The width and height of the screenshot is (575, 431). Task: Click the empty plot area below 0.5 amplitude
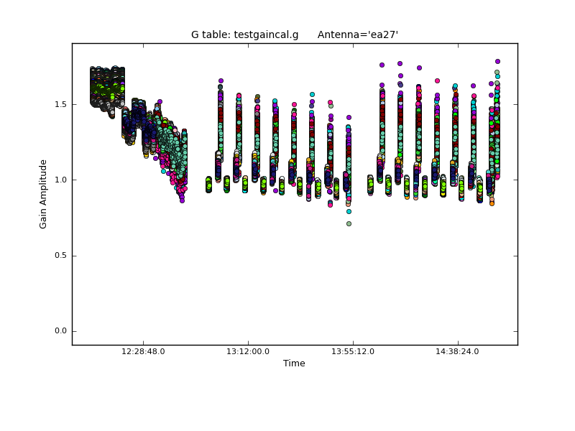pyautogui.click(x=287, y=295)
